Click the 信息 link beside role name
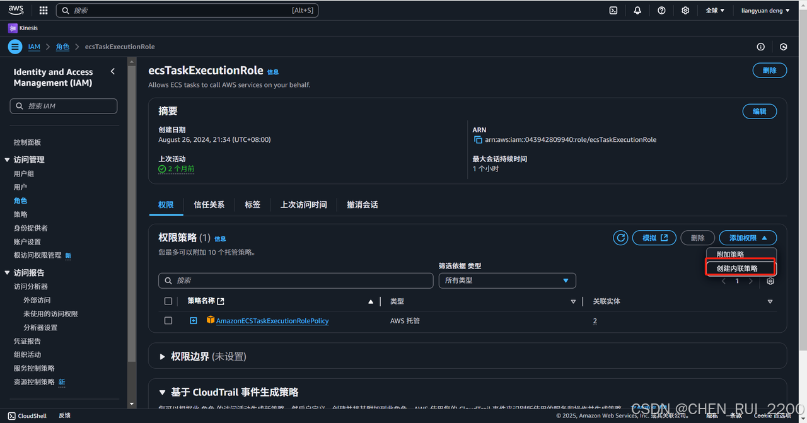Viewport: 807px width, 423px height. pyautogui.click(x=273, y=72)
